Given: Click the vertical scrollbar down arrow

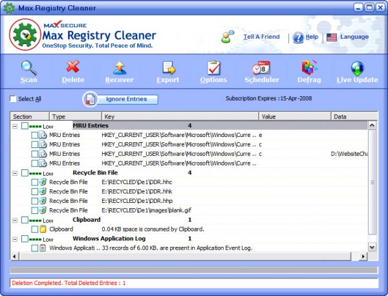Looking at the screenshot, I should pos(372,248).
